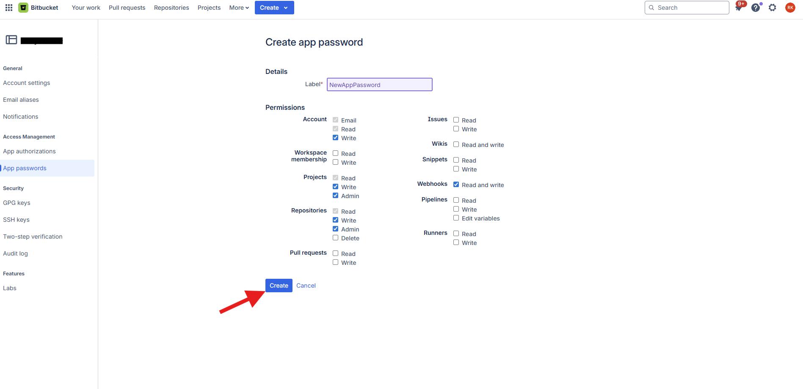Open Your work menu item
The height and width of the screenshot is (389, 803).
(86, 8)
